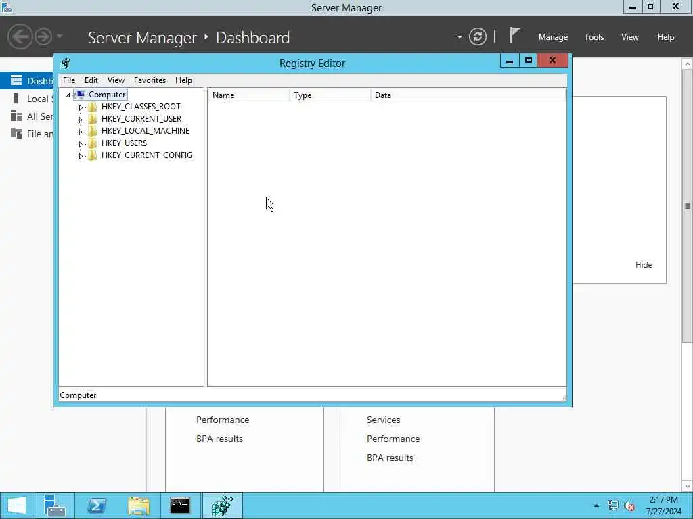
Task: Click Server Manager vertical scrollbar thumb
Action: pyautogui.click(x=688, y=205)
